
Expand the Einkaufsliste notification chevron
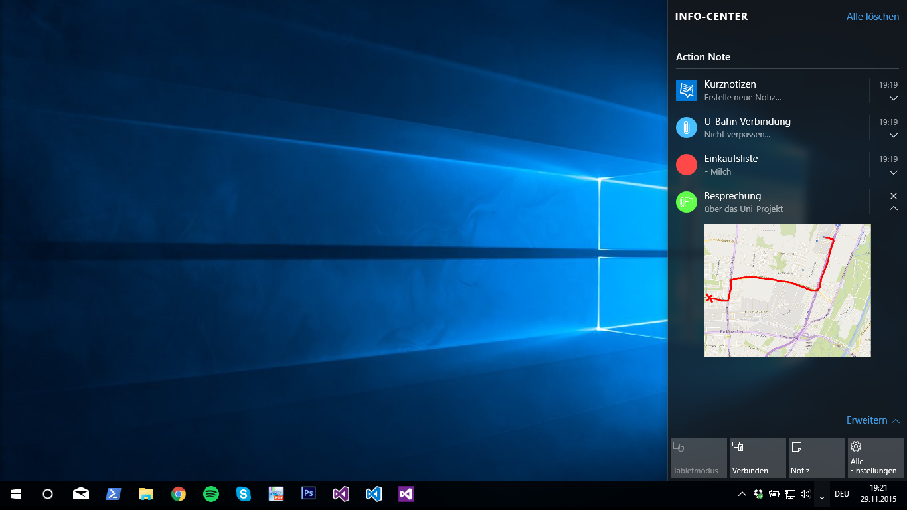[x=893, y=173]
